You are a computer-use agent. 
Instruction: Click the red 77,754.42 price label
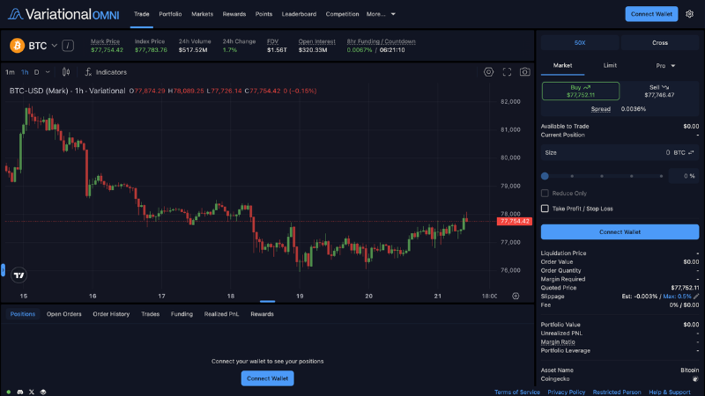(515, 222)
